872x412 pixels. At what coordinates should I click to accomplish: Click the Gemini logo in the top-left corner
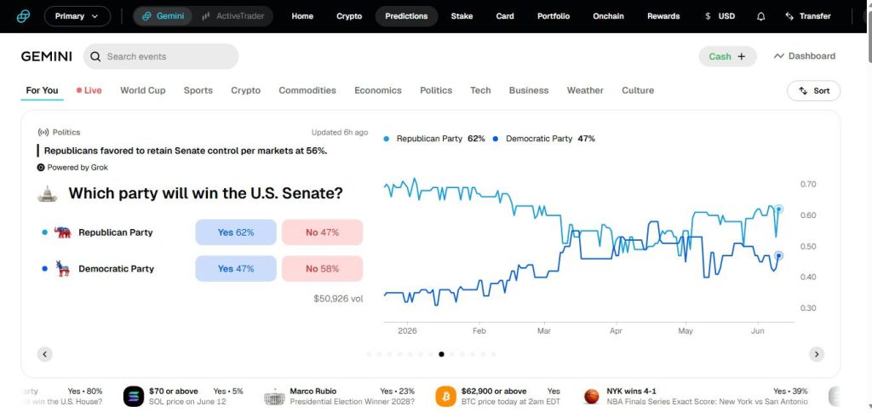(23, 16)
